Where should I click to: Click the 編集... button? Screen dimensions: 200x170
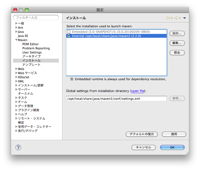[x=177, y=43]
